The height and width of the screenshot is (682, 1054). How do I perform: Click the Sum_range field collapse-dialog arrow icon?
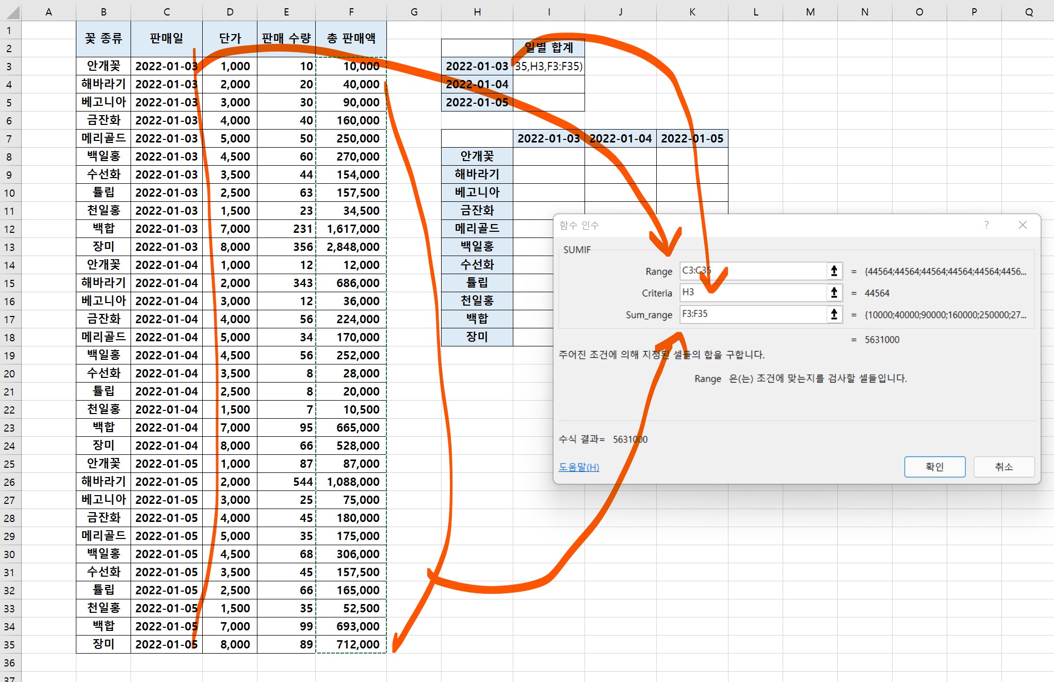834,314
